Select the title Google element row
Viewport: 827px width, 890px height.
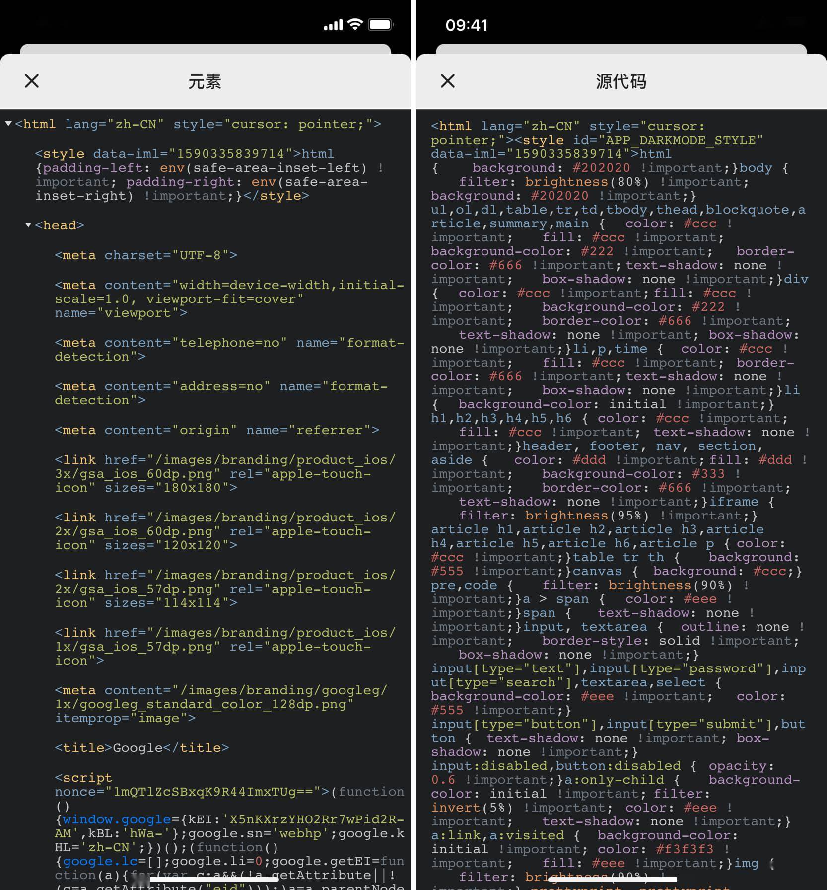pyautogui.click(x=142, y=748)
